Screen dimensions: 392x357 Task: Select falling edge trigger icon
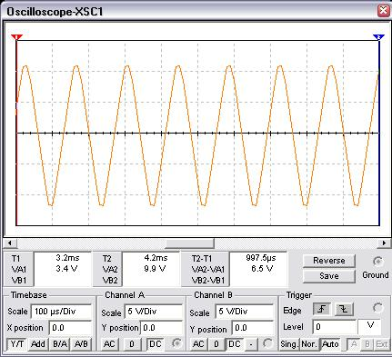pyautogui.click(x=344, y=309)
